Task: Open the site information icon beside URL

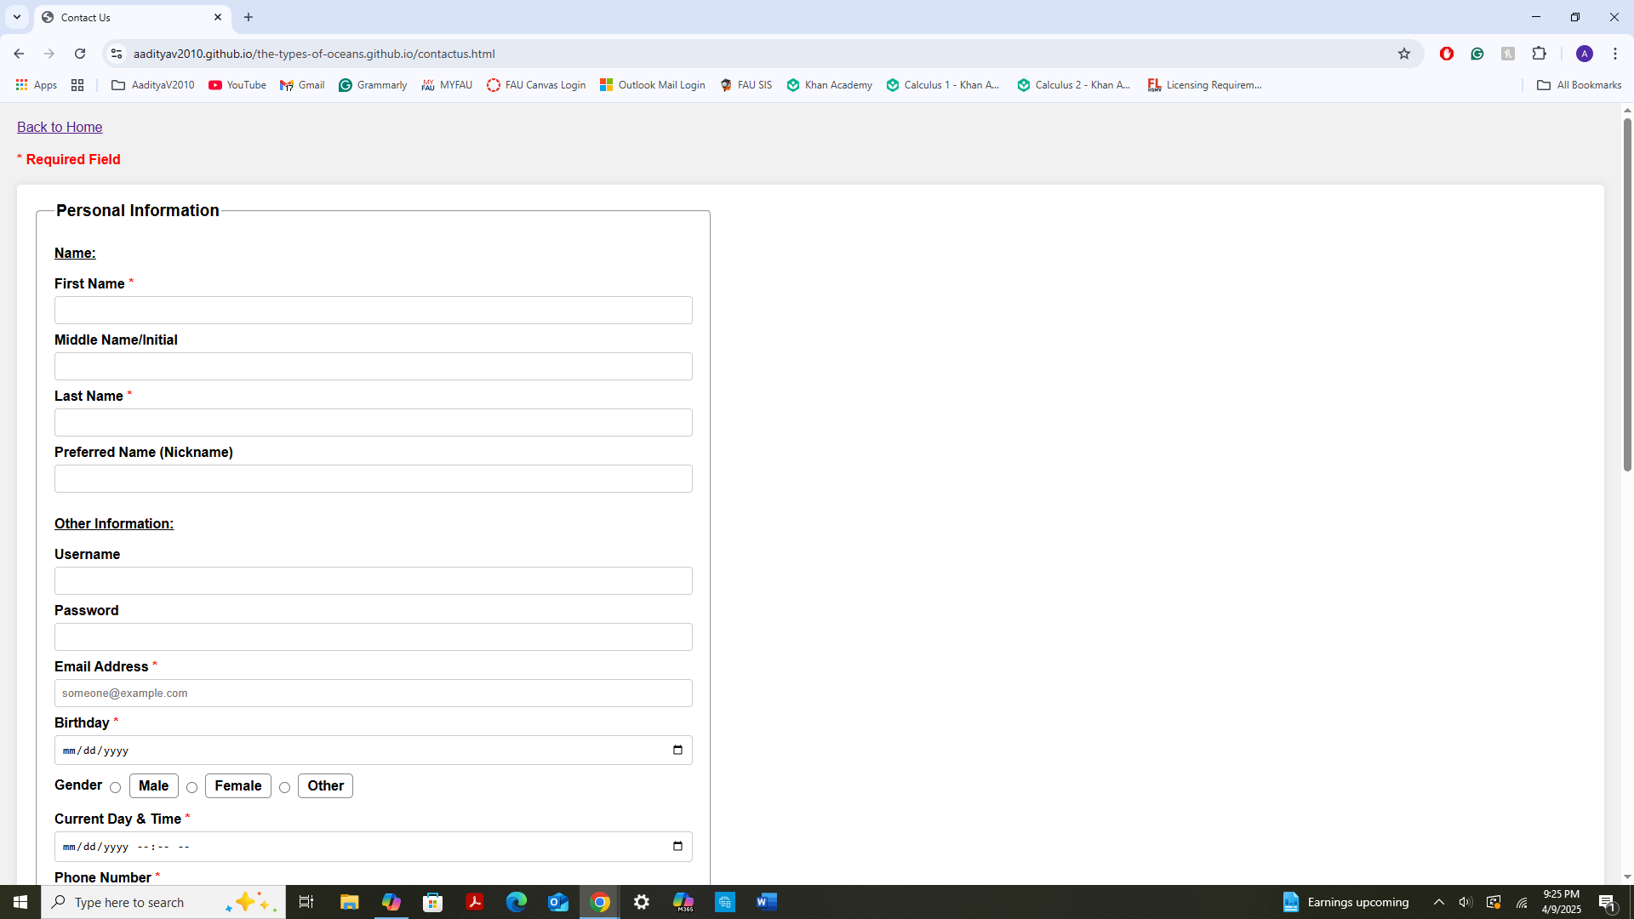Action: coord(117,54)
